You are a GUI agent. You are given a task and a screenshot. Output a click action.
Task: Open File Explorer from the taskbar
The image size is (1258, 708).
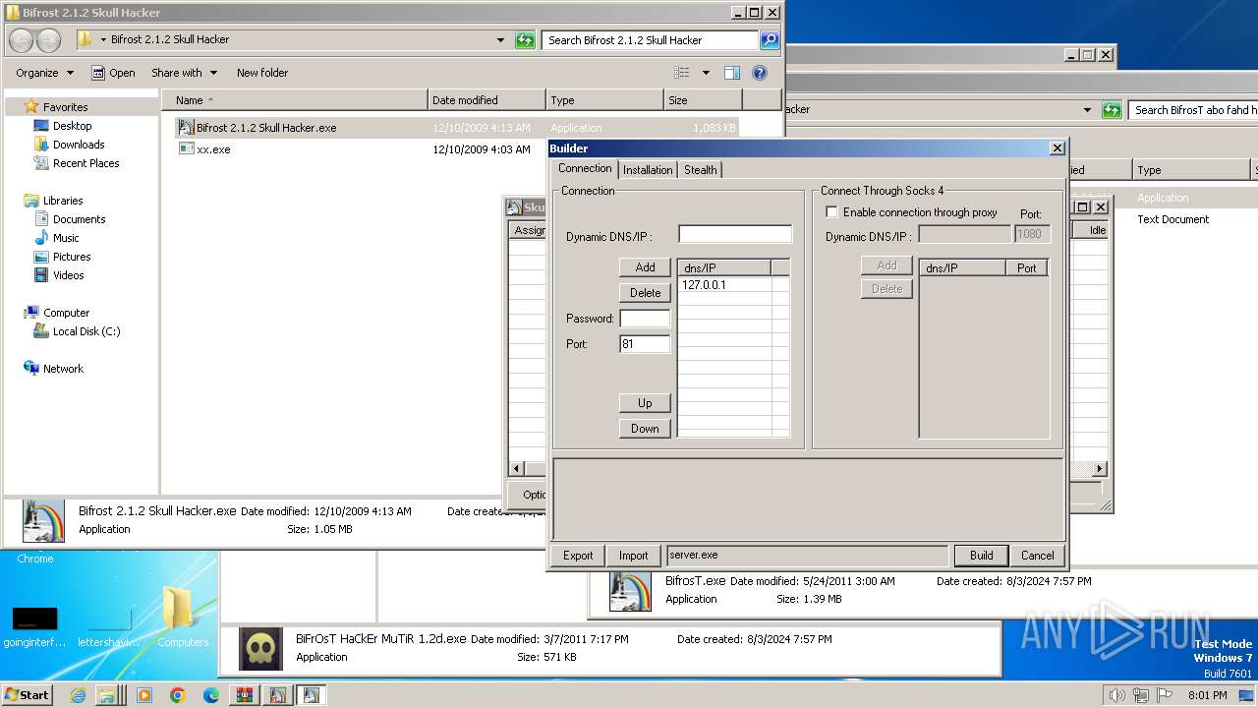[106, 695]
